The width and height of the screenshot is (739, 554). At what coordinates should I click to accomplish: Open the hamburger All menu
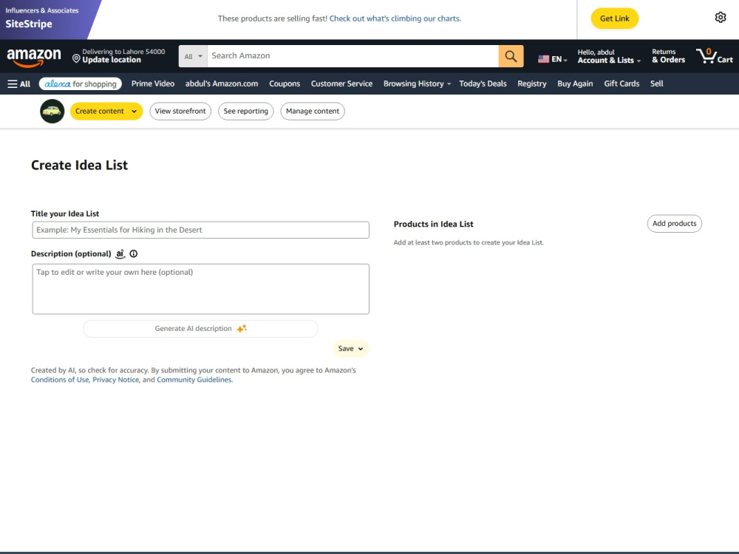click(x=19, y=84)
